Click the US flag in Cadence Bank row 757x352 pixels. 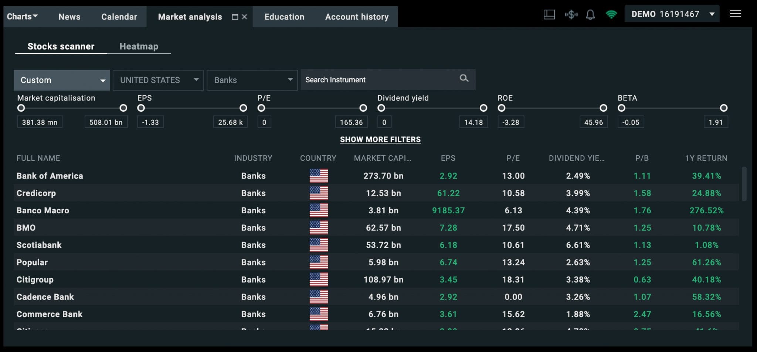(319, 297)
